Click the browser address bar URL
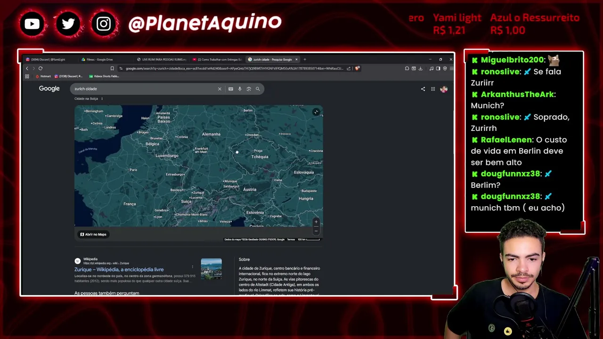 [234, 68]
